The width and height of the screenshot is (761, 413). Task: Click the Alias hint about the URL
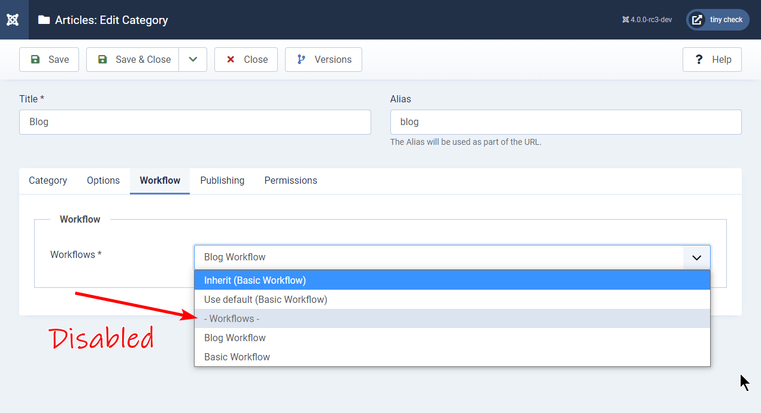[x=466, y=142]
